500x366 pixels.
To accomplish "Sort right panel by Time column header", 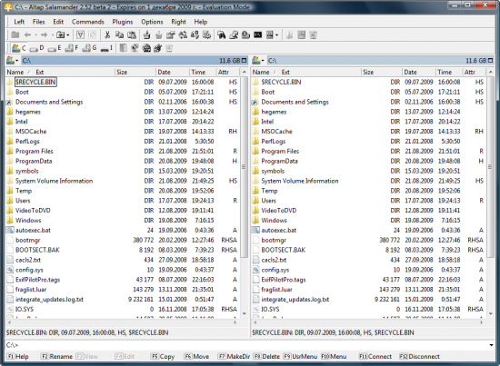I will [x=449, y=72].
